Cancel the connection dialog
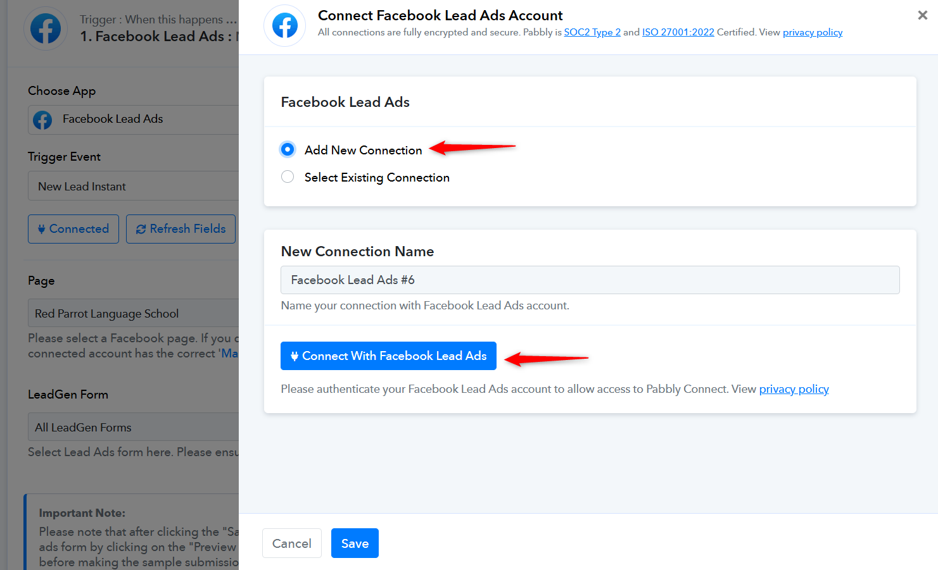Viewport: 938px width, 570px height. [291, 543]
